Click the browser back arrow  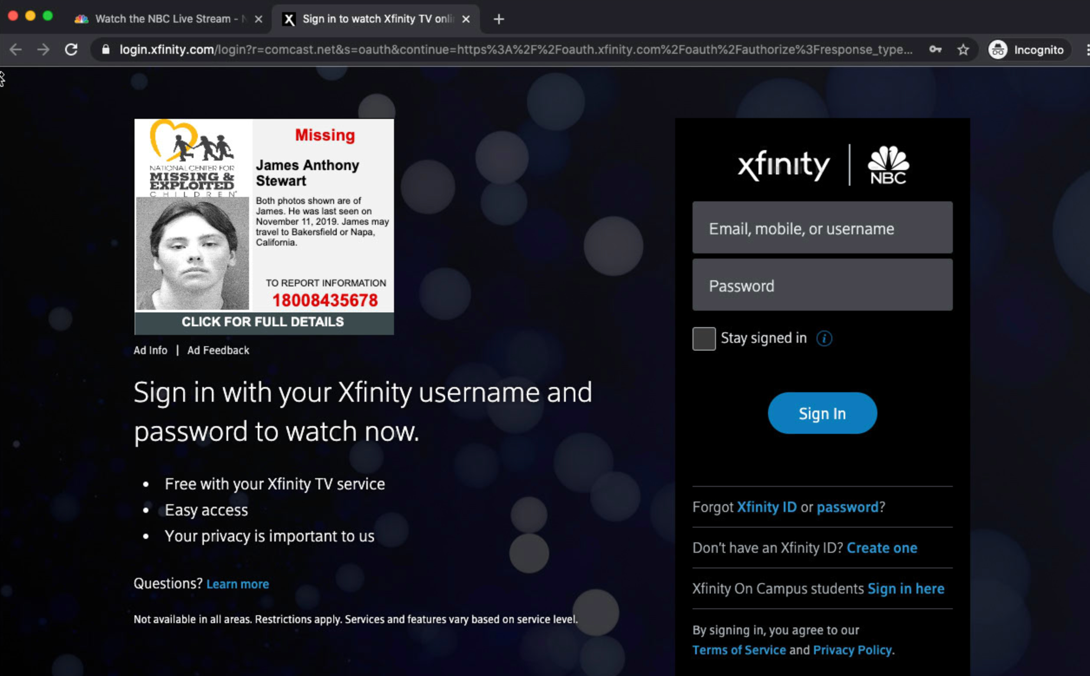16,49
